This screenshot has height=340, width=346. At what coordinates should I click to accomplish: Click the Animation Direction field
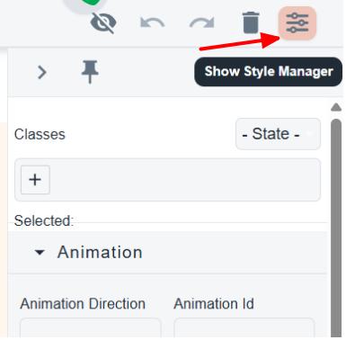[91, 328]
